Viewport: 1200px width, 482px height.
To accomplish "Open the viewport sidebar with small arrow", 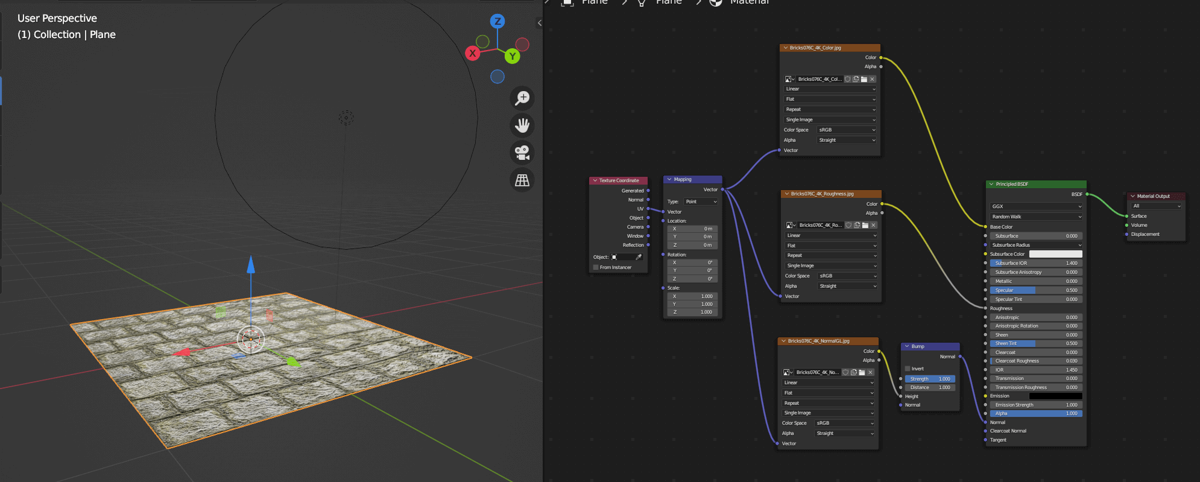I will pyautogui.click(x=539, y=23).
